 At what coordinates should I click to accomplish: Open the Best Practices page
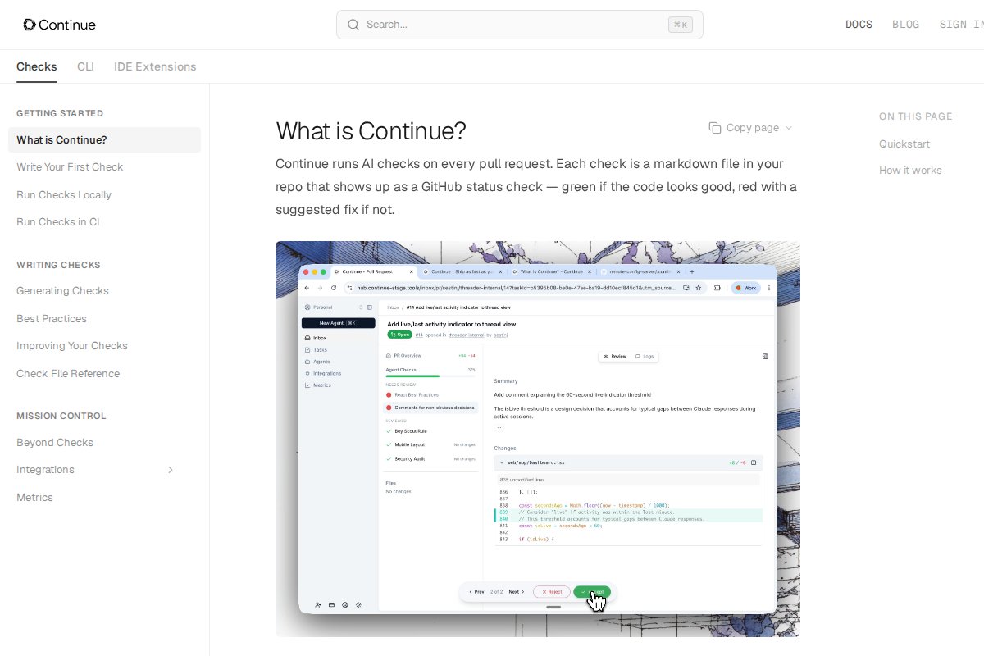[52, 319]
